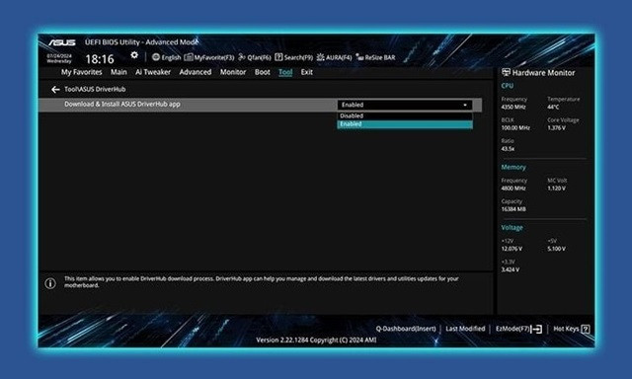632x379 pixels.
Task: Select the Tool tab
Action: click(x=285, y=72)
